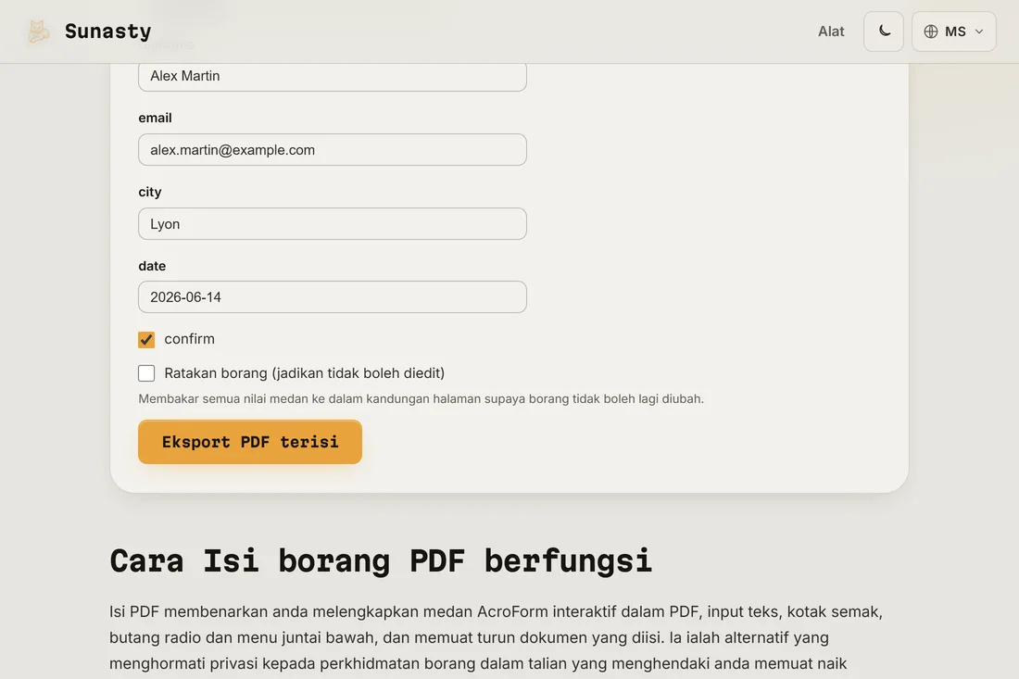Image resolution: width=1019 pixels, height=679 pixels.
Task: Open the Alat menu
Action: (x=831, y=31)
